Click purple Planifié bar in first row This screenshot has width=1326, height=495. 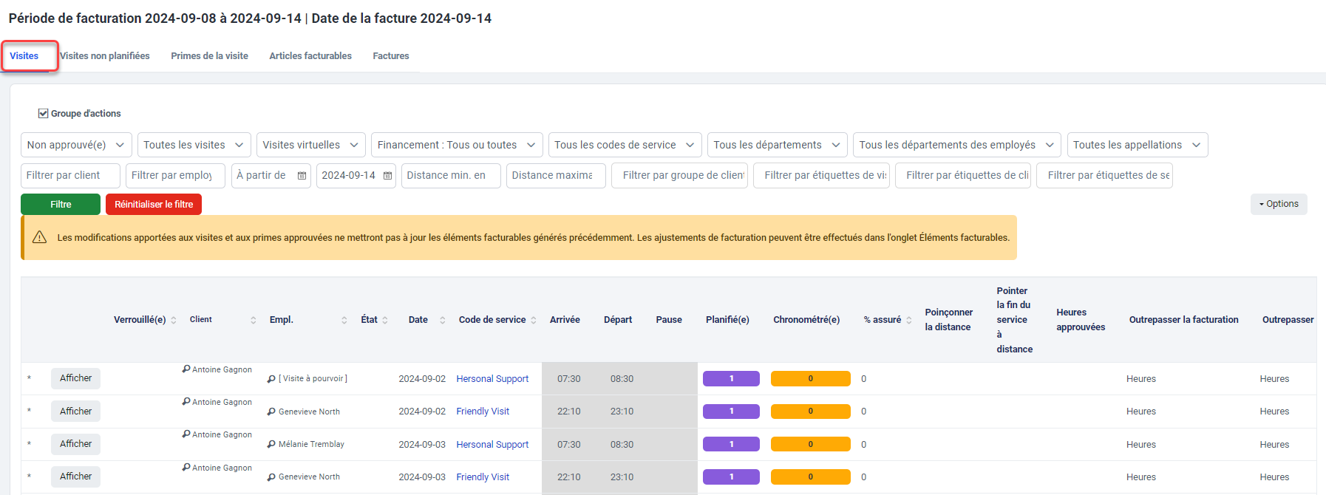coord(731,378)
